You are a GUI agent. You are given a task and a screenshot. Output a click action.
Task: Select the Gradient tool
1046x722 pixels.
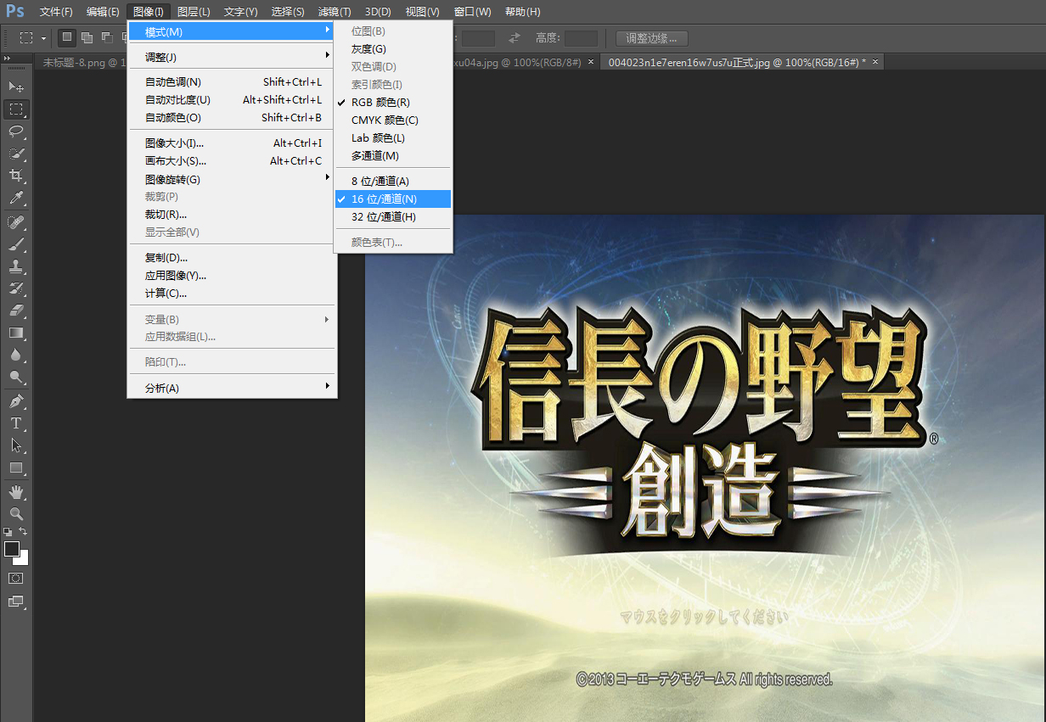point(16,333)
